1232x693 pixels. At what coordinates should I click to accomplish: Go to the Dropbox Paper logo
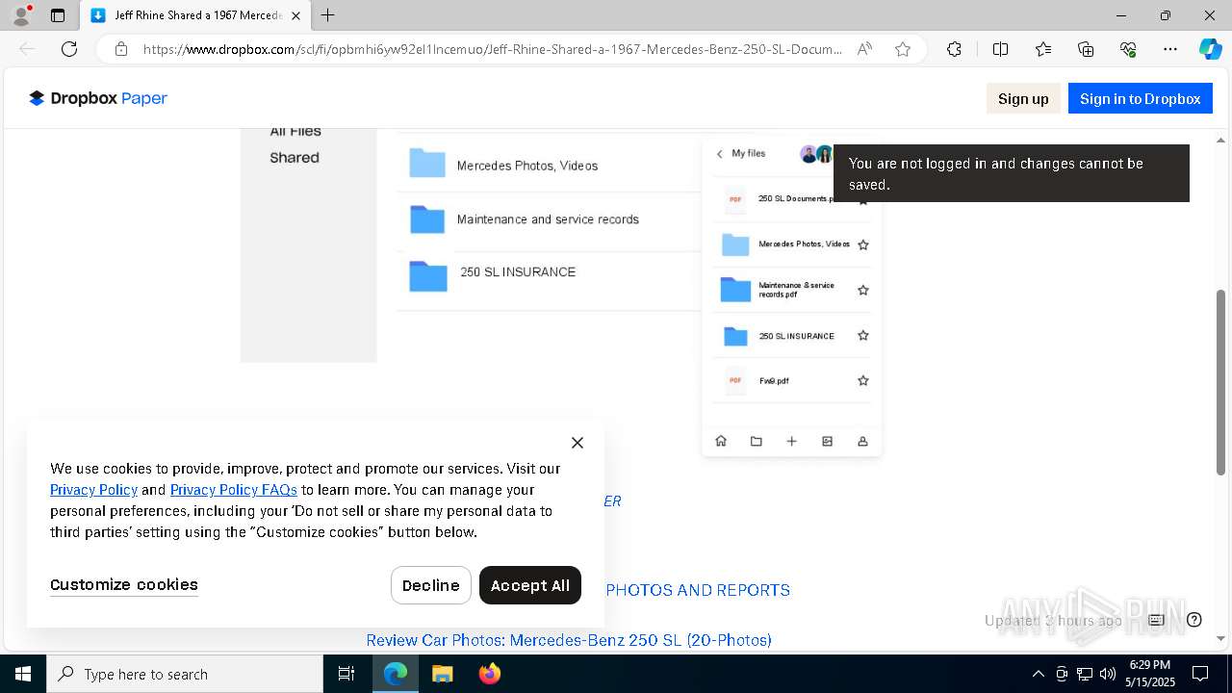coord(98,98)
